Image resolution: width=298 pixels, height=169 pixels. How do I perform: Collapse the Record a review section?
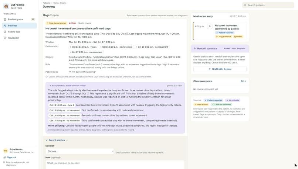tap(57, 140)
